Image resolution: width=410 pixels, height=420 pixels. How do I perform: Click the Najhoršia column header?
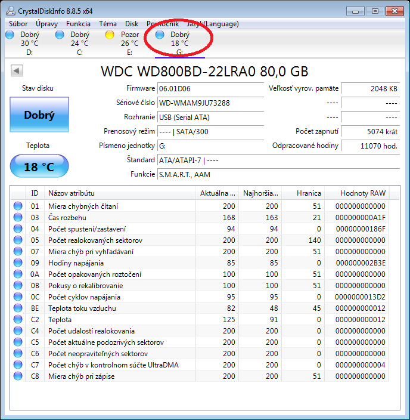pos(260,193)
